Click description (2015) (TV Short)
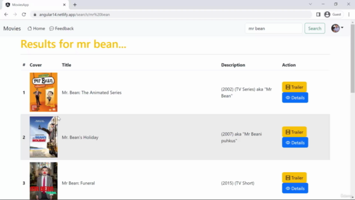355x200 pixels. [238, 183]
